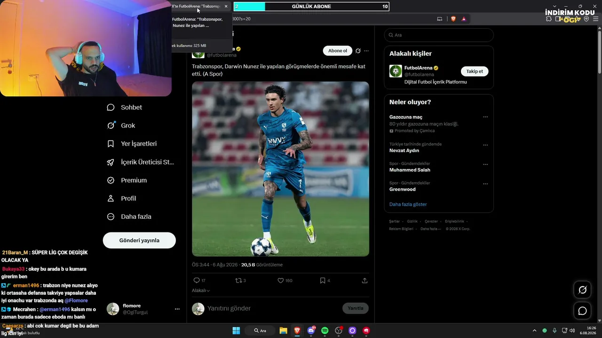
Task: Click the Gizlilik footer link
Action: tap(412, 222)
